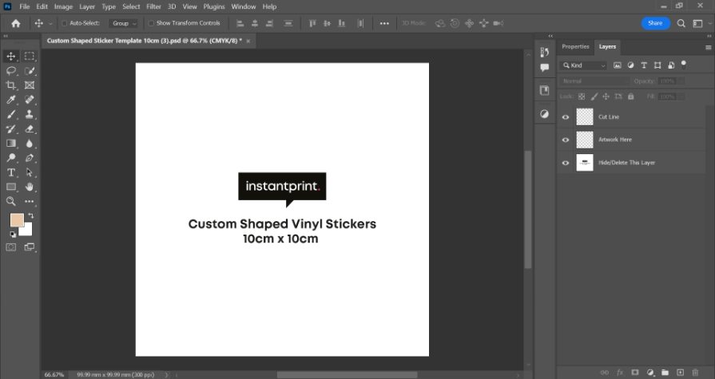Toggle the layer filtering switch
715x379 pixels.
pyautogui.click(x=684, y=64)
